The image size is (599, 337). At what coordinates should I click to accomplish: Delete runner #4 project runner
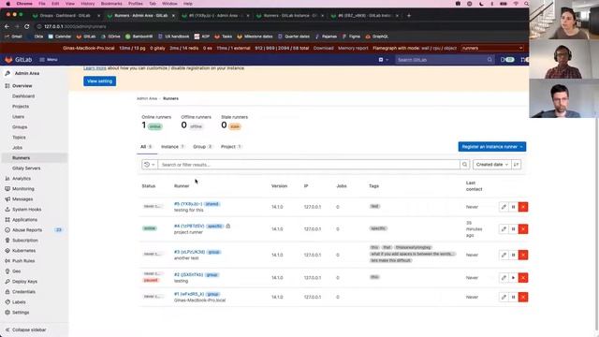click(x=523, y=228)
